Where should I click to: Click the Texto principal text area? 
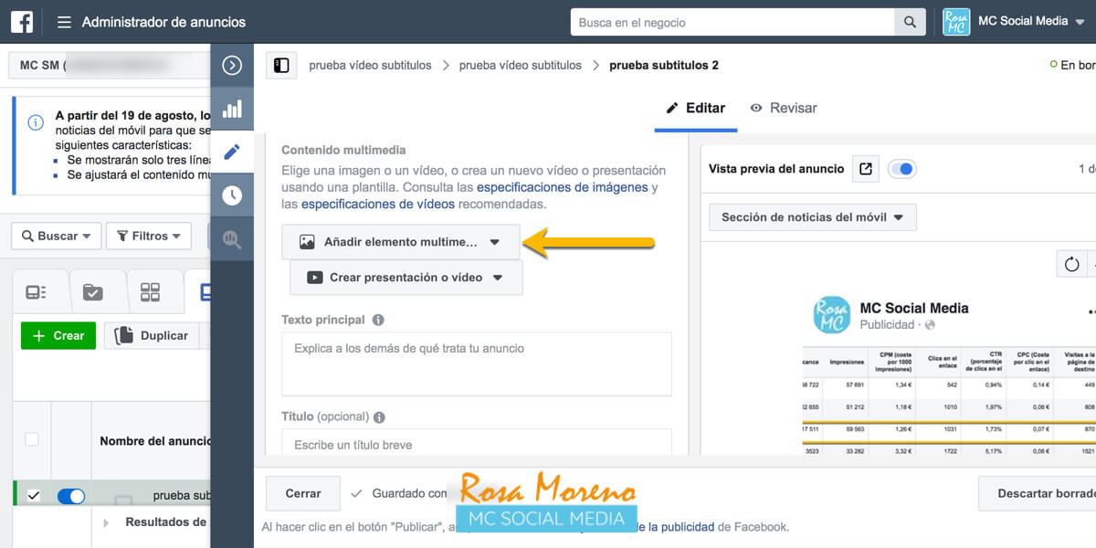[477, 364]
